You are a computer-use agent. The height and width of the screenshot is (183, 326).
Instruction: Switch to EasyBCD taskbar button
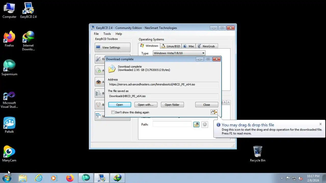[102, 178]
